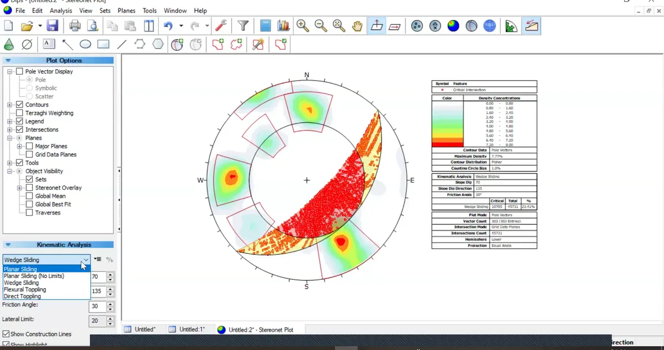Create a new file with the blank page icon
Image resolution: width=664 pixels, height=350 pixels.
coord(8,25)
